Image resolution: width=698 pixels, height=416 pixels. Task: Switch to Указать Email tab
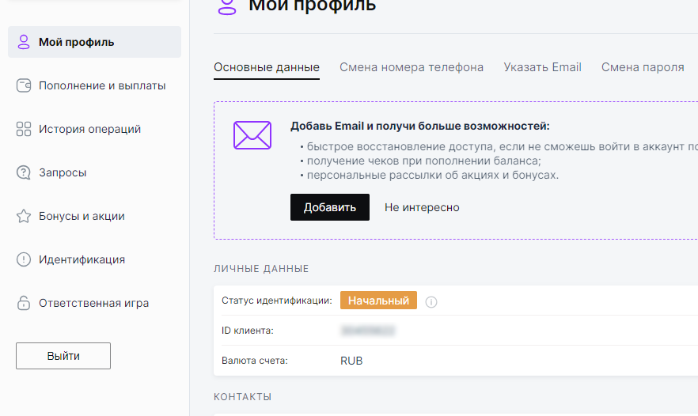pos(542,67)
